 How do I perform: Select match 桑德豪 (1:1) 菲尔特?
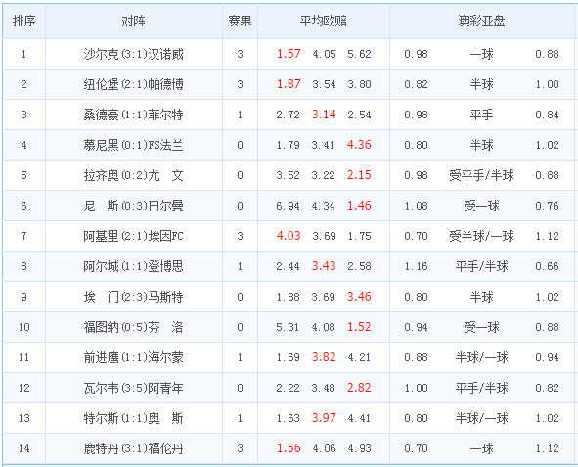[x=133, y=115]
